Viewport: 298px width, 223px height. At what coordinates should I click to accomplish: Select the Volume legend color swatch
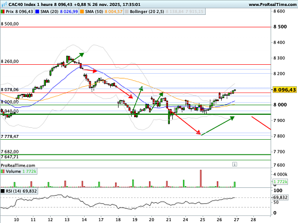coord(2,171)
